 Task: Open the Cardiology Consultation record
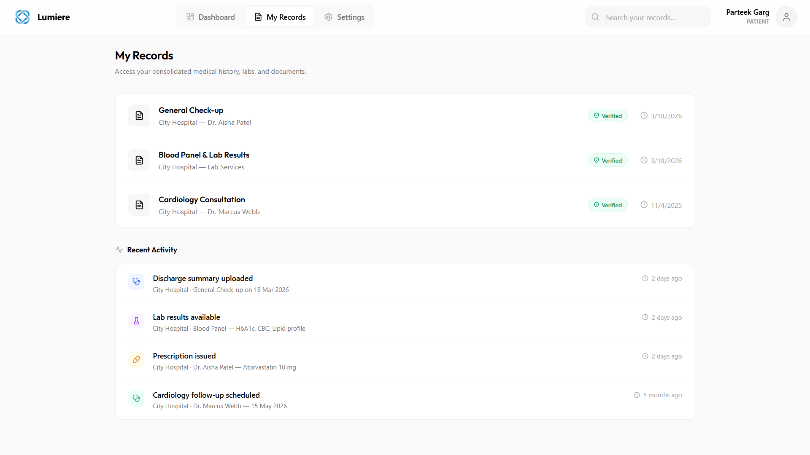405,205
